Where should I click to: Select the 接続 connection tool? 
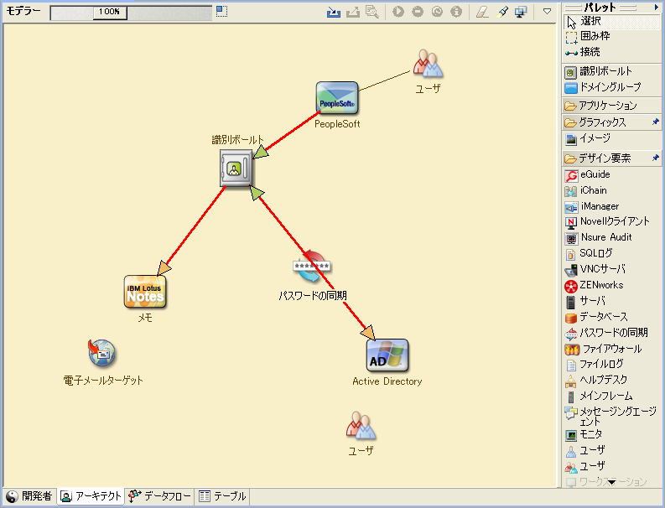click(612, 52)
